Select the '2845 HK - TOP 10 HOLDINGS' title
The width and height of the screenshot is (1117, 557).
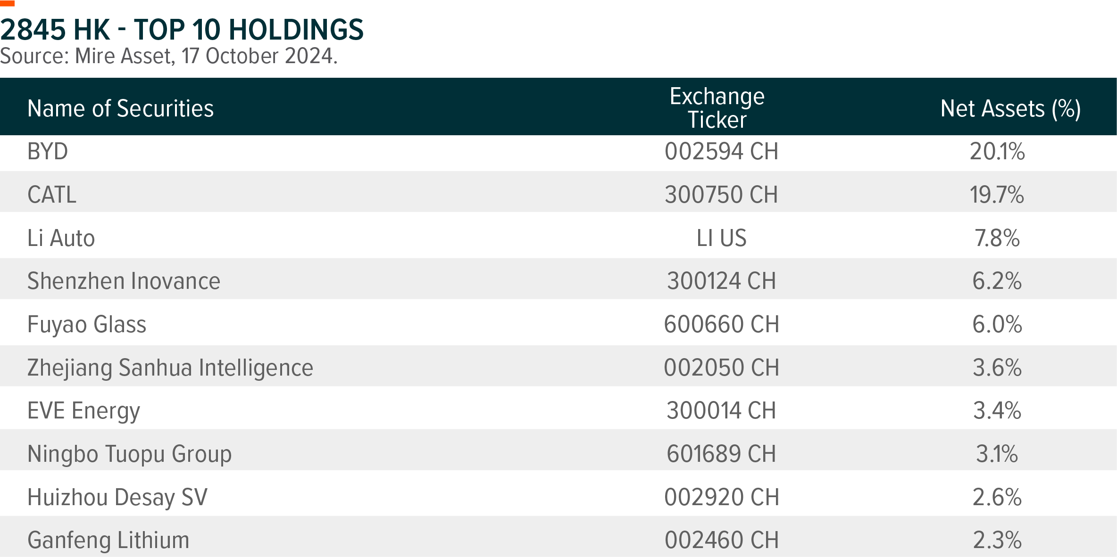click(x=182, y=30)
